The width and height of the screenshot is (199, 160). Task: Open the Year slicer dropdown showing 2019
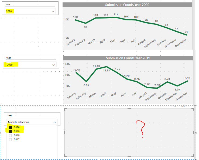point(31,65)
